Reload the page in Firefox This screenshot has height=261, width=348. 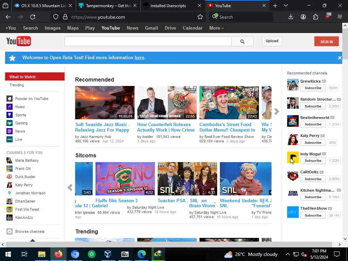tap(33, 17)
